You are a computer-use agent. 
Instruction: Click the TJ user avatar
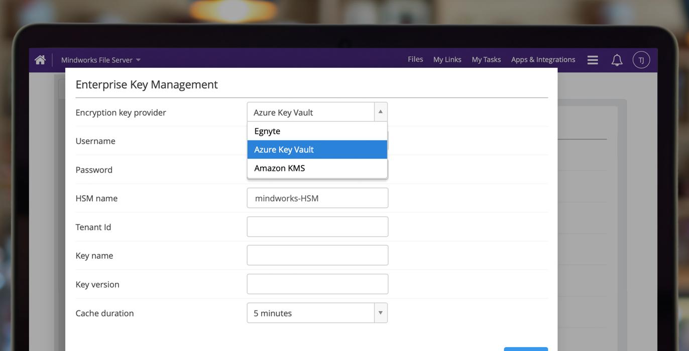pyautogui.click(x=641, y=60)
